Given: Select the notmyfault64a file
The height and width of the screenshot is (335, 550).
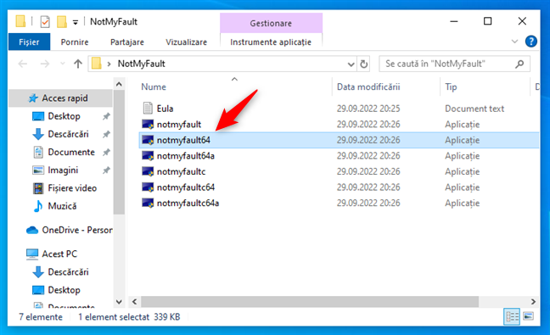Looking at the screenshot, I should (x=186, y=156).
